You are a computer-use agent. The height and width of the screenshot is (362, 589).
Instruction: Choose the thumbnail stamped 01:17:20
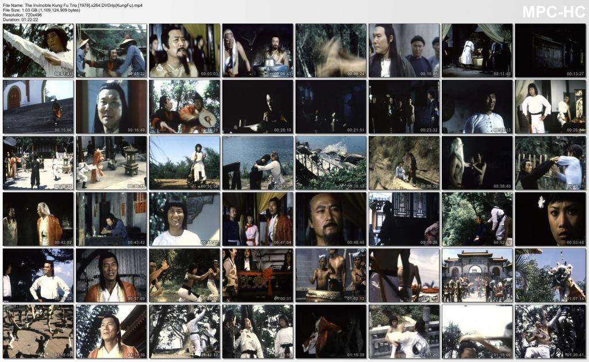(x=404, y=331)
